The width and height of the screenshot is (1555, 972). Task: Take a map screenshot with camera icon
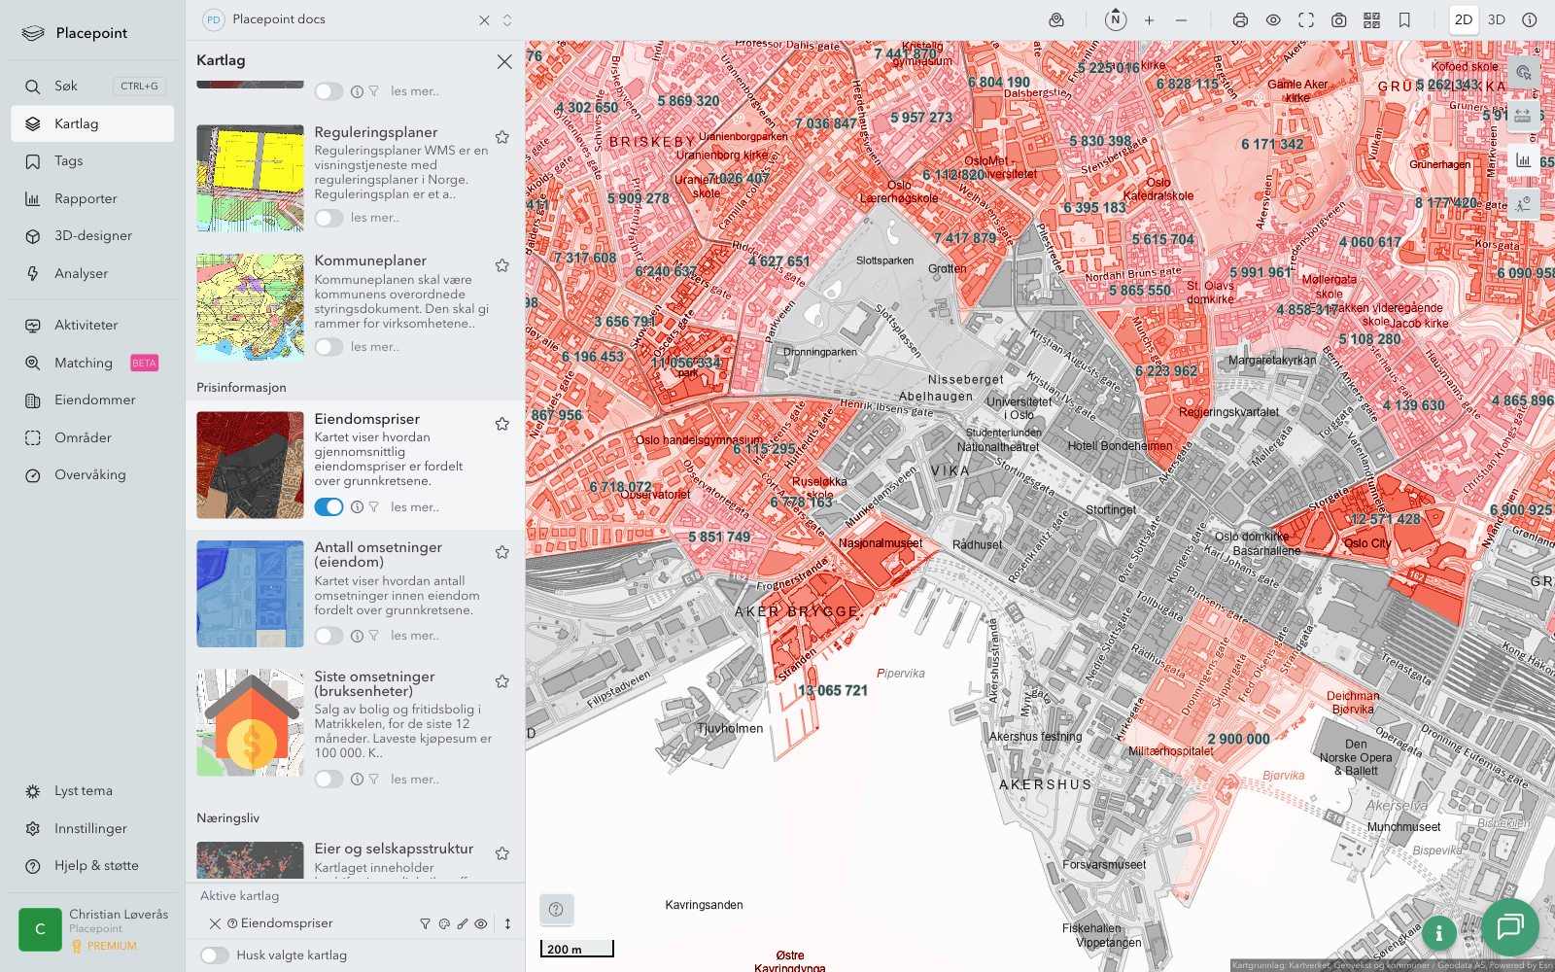click(1338, 20)
